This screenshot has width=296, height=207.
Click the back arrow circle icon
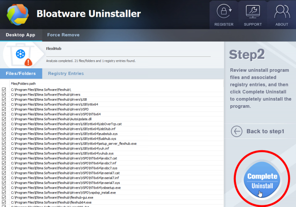(237, 131)
